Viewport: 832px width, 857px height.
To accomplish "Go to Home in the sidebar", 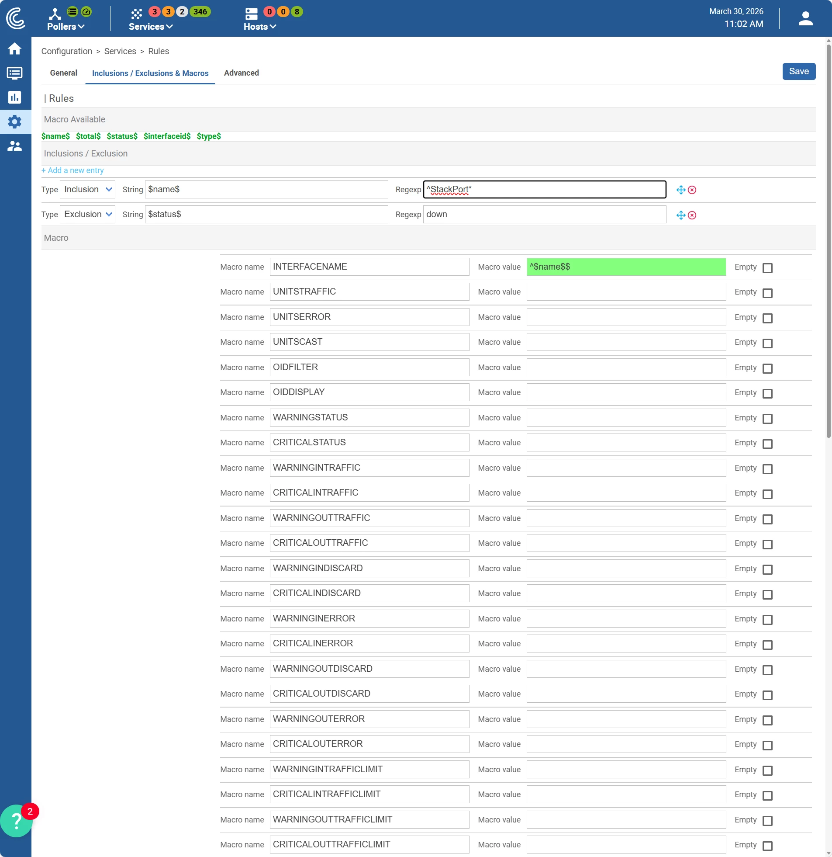I will pyautogui.click(x=14, y=49).
